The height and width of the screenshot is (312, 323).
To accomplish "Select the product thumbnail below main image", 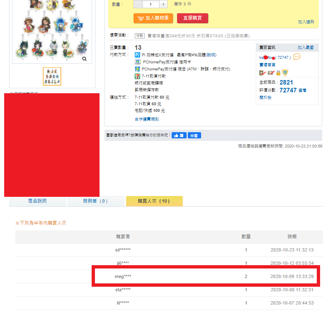I will [x=52, y=76].
